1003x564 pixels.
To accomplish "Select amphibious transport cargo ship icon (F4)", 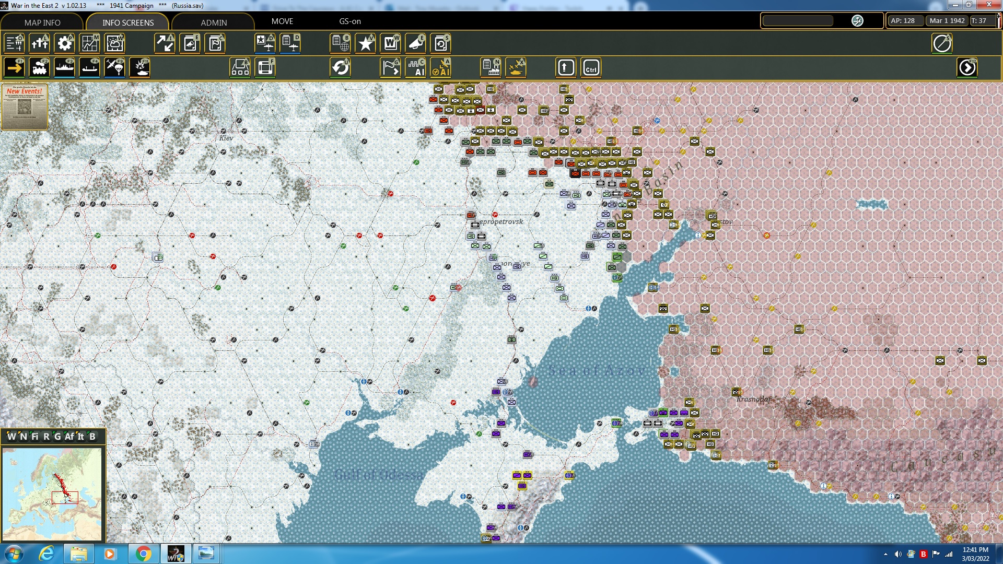I will [89, 68].
